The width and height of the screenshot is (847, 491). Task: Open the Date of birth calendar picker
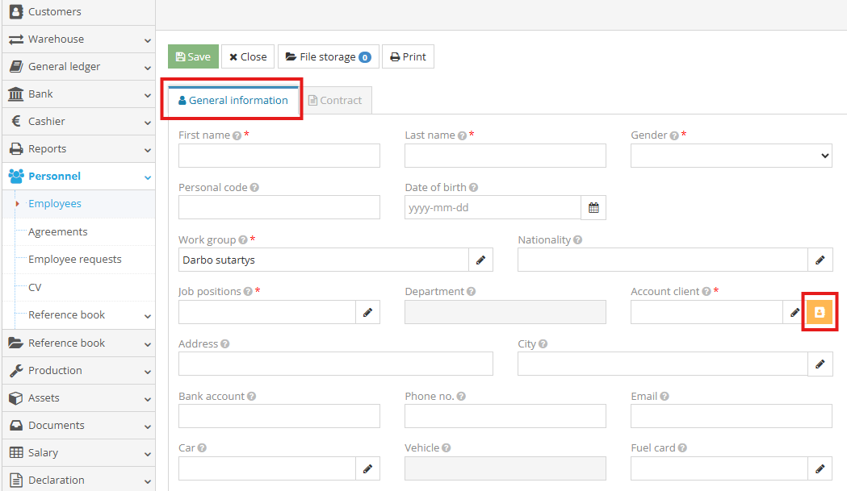click(x=593, y=207)
